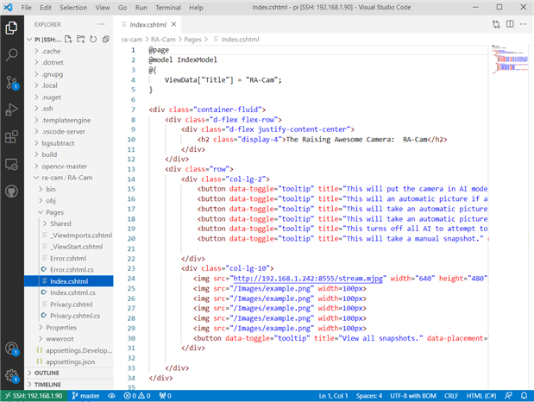Collapse all folders in Explorer
The image size is (534, 402).
104,38
